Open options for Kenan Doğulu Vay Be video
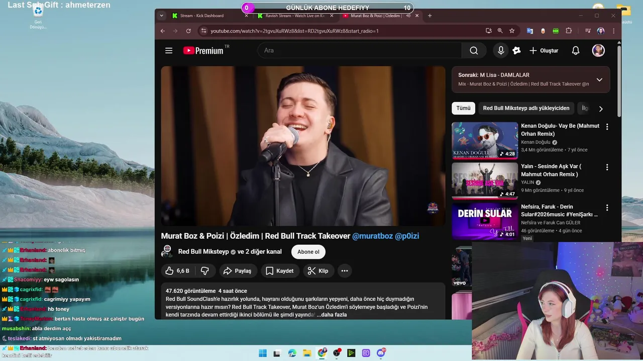The image size is (643, 361). click(607, 127)
